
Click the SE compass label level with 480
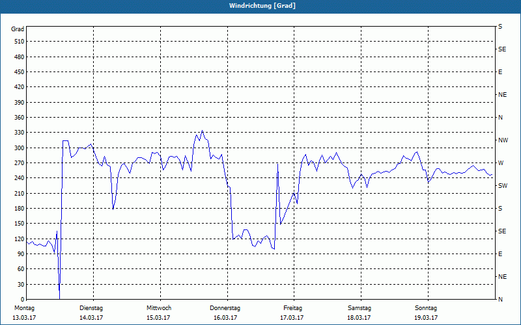pos(502,49)
